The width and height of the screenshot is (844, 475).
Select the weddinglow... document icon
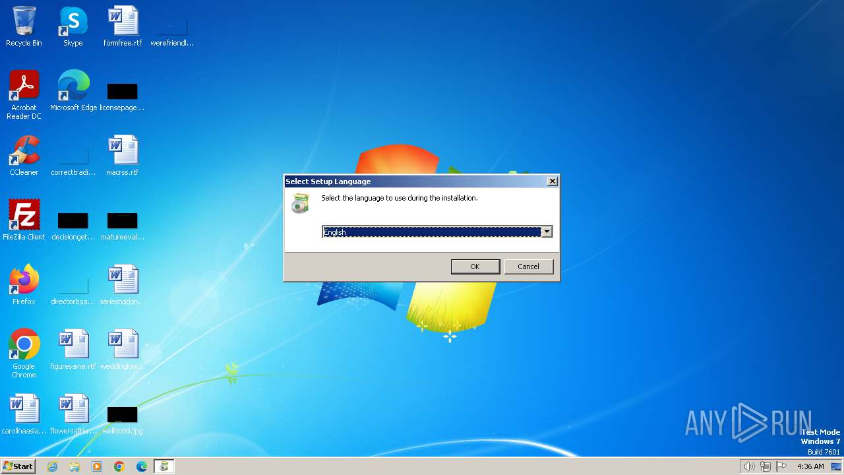[x=123, y=350]
